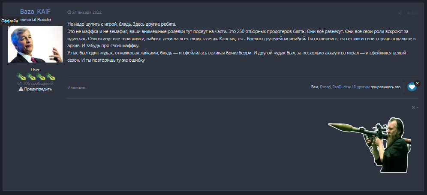This screenshot has width=427, height=195.
Task: Click the share post icon
Action: [400, 13]
